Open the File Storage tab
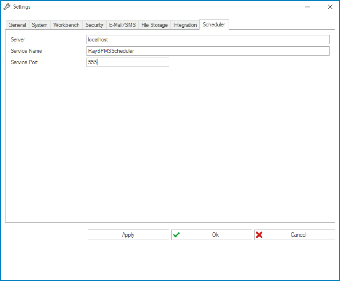340x281 pixels. (x=154, y=25)
